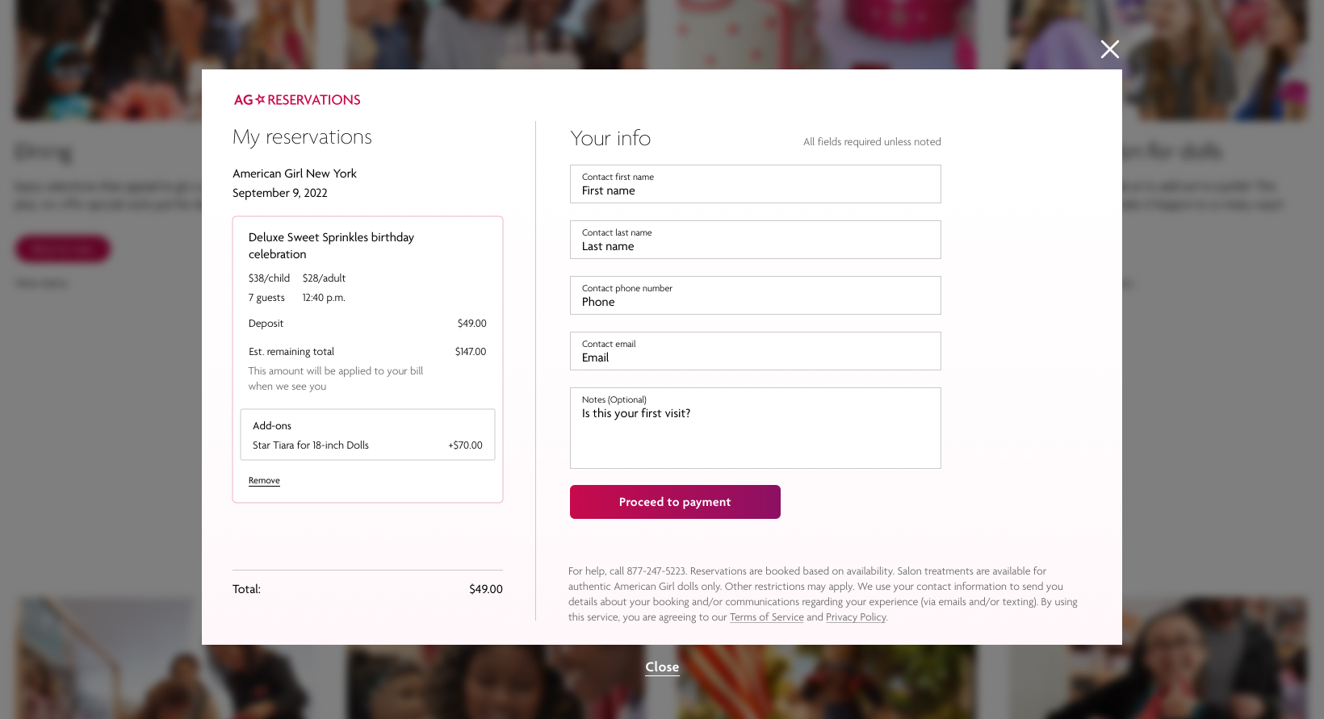The image size is (1324, 719).
Task: Click the AG Reservations logo
Action: pyautogui.click(x=297, y=100)
